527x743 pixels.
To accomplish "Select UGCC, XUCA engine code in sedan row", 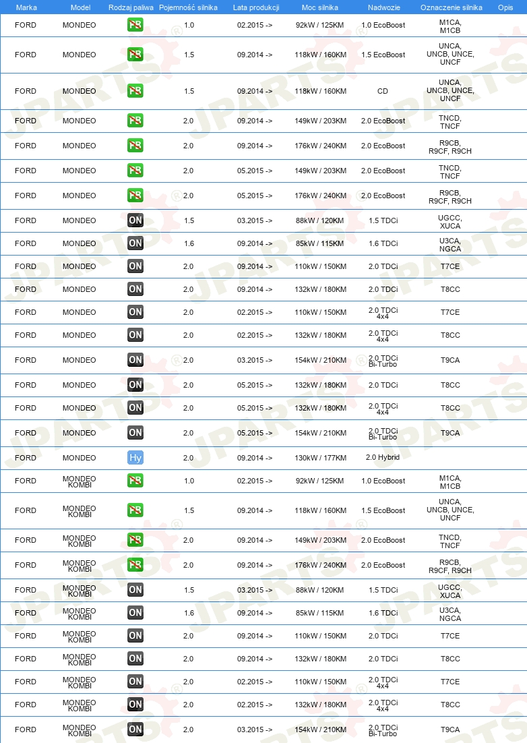I will (449, 222).
